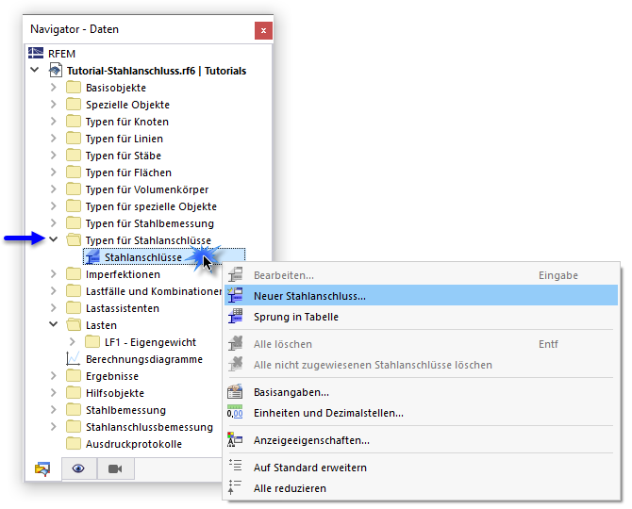This screenshot has height=509, width=632.
Task: Click the Ausdruckprotokolle folder icon
Action: [x=73, y=443]
